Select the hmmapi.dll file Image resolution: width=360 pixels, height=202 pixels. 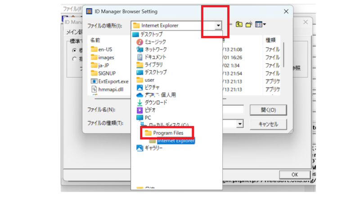tap(107, 89)
